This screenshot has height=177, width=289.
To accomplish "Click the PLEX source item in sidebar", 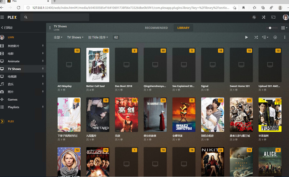I will 11,121.
